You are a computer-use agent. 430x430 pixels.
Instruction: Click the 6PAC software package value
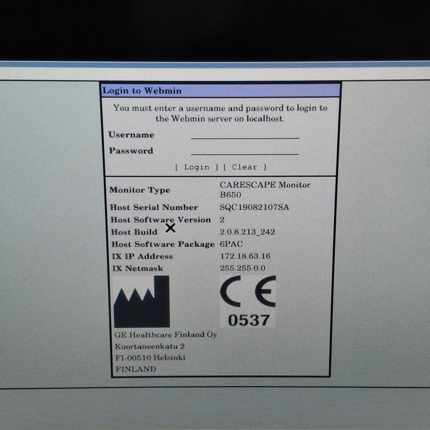click(x=231, y=244)
